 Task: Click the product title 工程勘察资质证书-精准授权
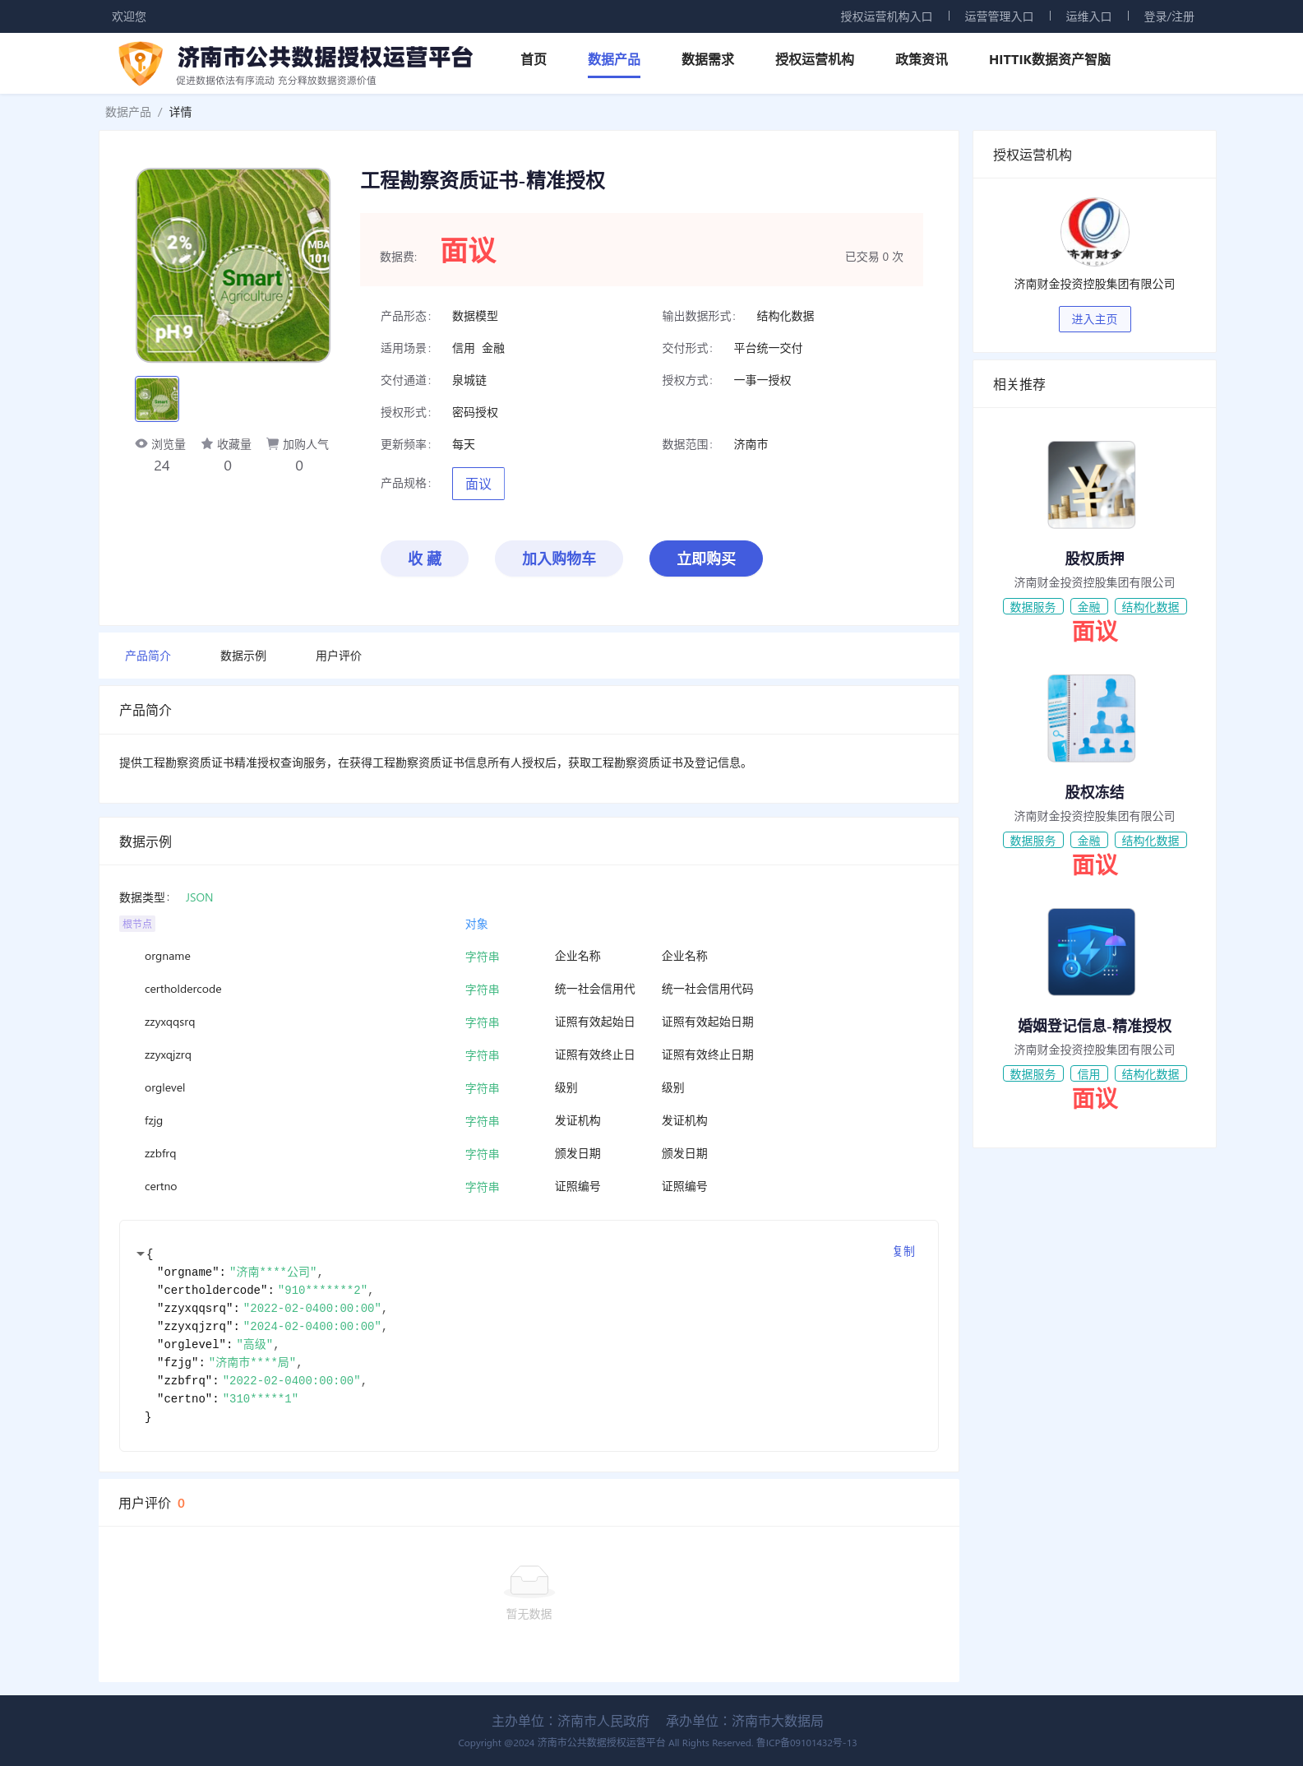(483, 181)
